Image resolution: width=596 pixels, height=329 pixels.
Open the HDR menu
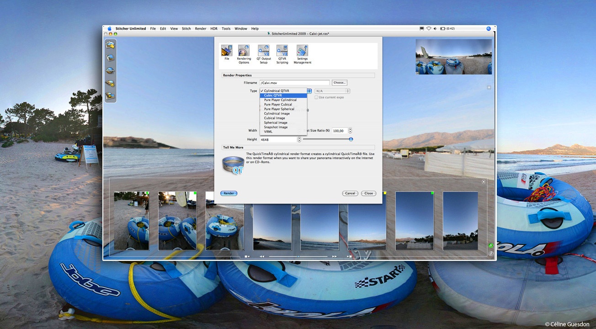pos(214,29)
